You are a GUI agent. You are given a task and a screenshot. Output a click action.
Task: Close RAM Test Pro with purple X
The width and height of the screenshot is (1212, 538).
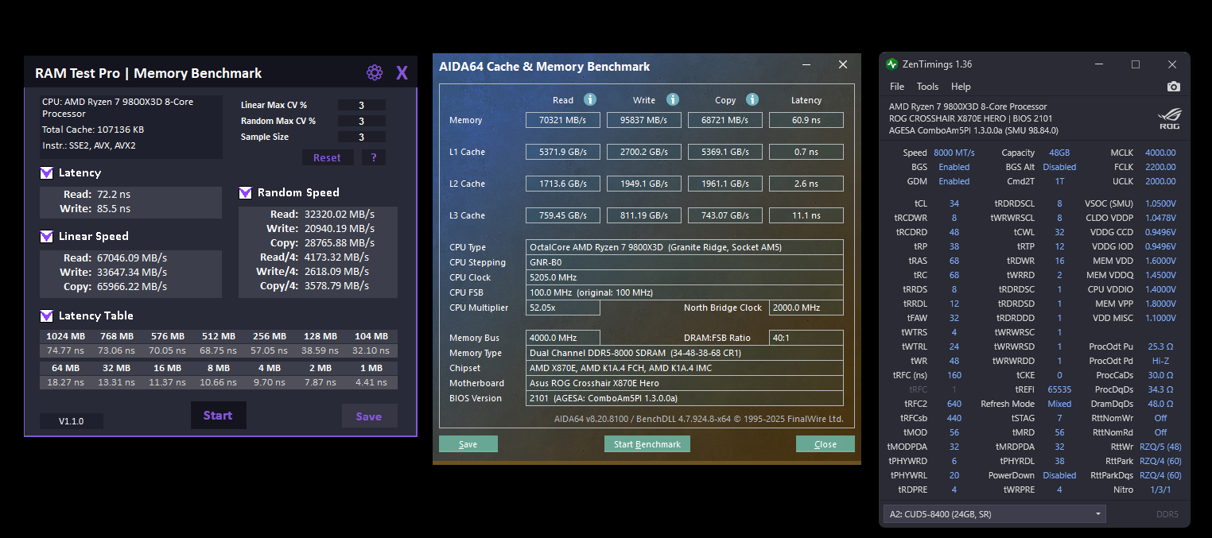tap(402, 73)
